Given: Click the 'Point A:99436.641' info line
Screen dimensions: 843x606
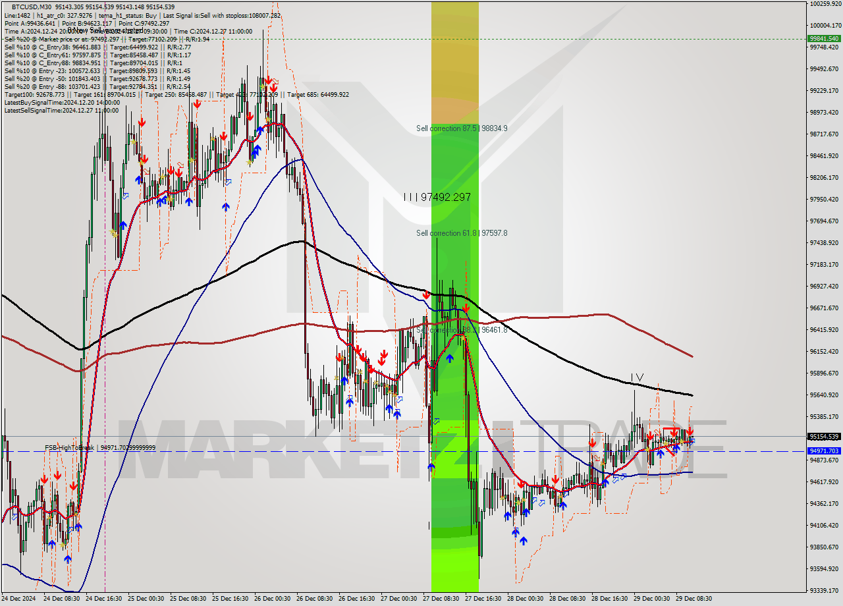Looking at the screenshot, I should click(x=86, y=23).
